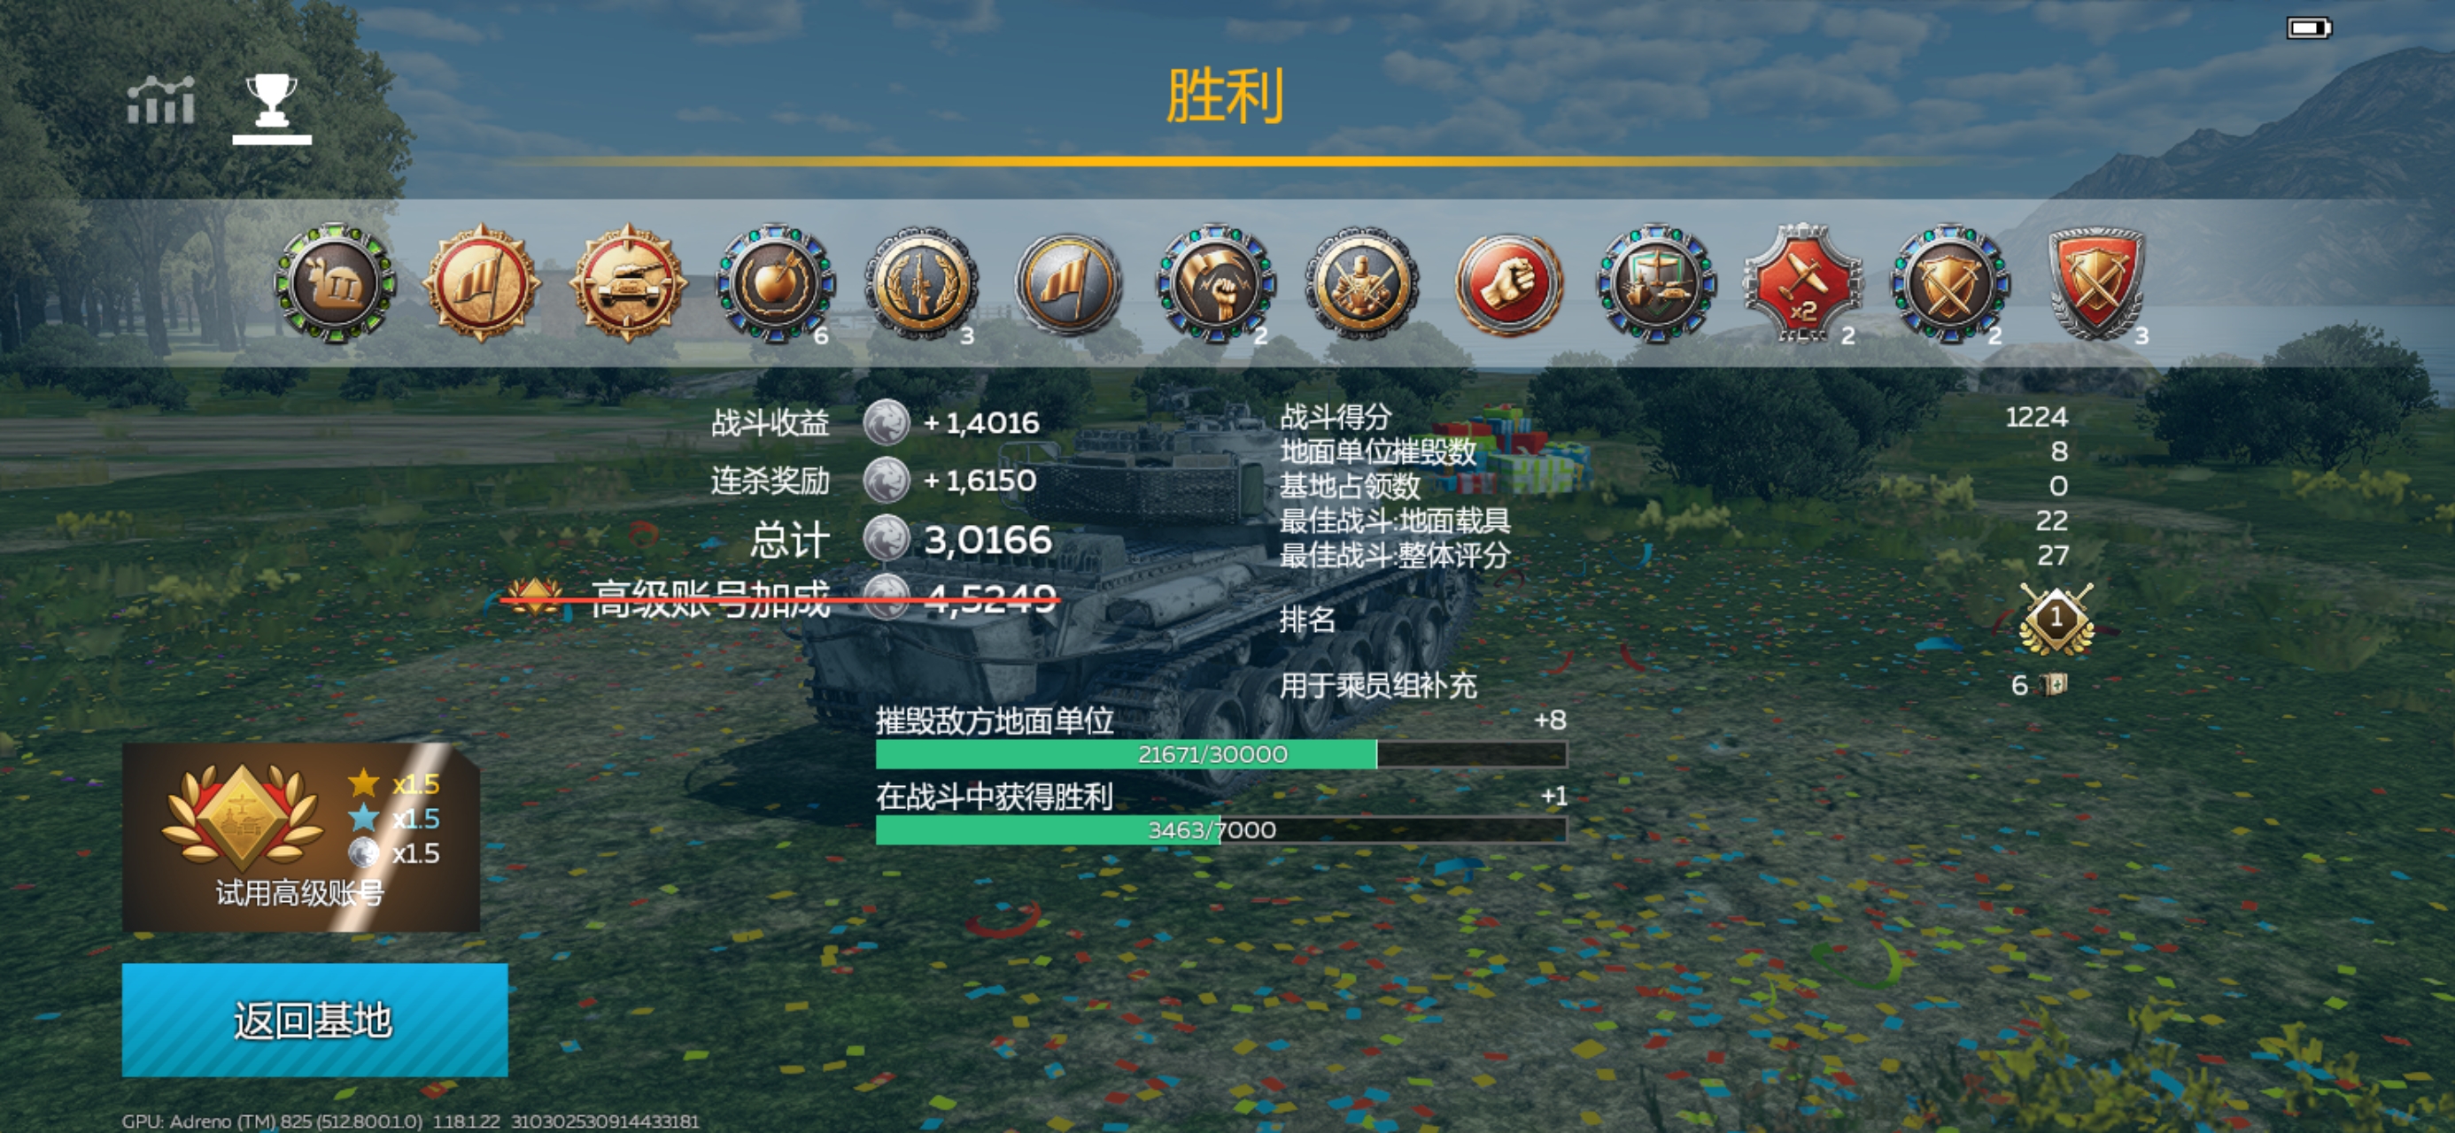The height and width of the screenshot is (1133, 2455).
Task: Open the statistics chart tab
Action: click(x=161, y=100)
